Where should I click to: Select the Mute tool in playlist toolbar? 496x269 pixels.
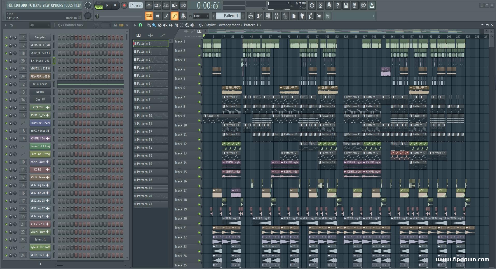point(165,25)
